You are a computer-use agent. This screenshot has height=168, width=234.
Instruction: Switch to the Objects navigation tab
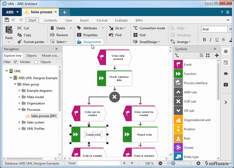31,55
